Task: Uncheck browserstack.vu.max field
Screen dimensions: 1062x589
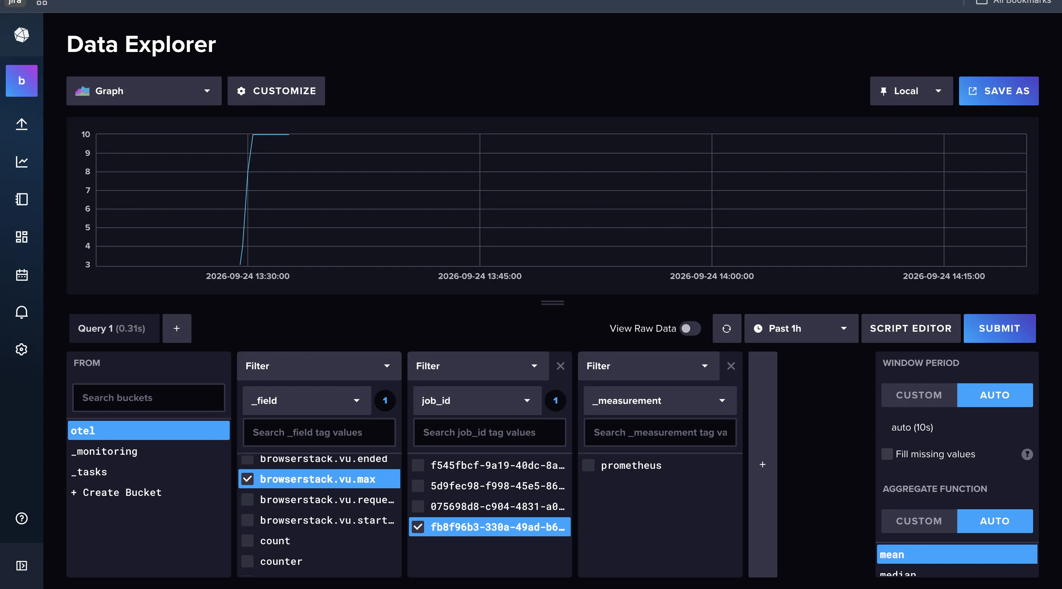Action: (247, 479)
